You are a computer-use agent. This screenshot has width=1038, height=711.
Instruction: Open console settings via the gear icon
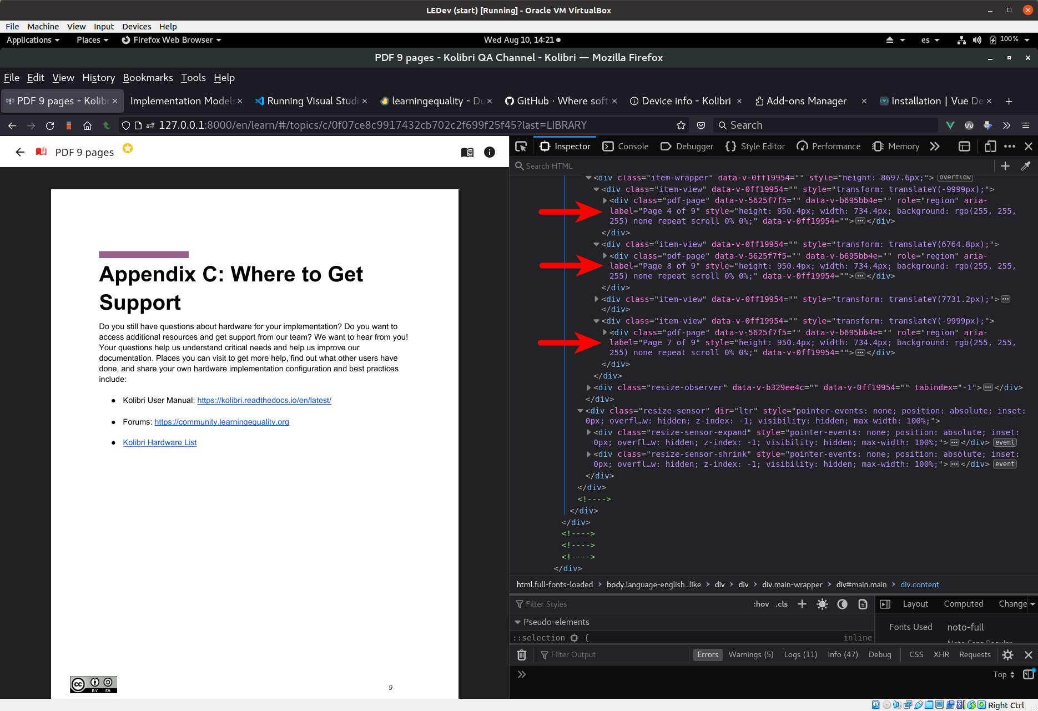tap(1007, 654)
